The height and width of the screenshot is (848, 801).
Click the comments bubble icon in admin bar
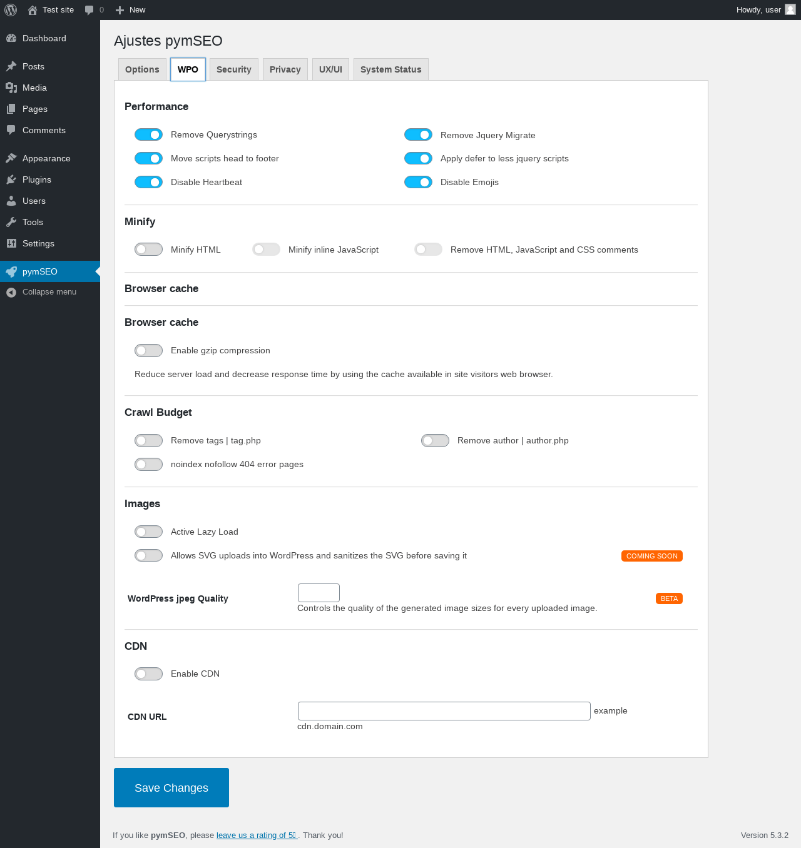pos(89,10)
